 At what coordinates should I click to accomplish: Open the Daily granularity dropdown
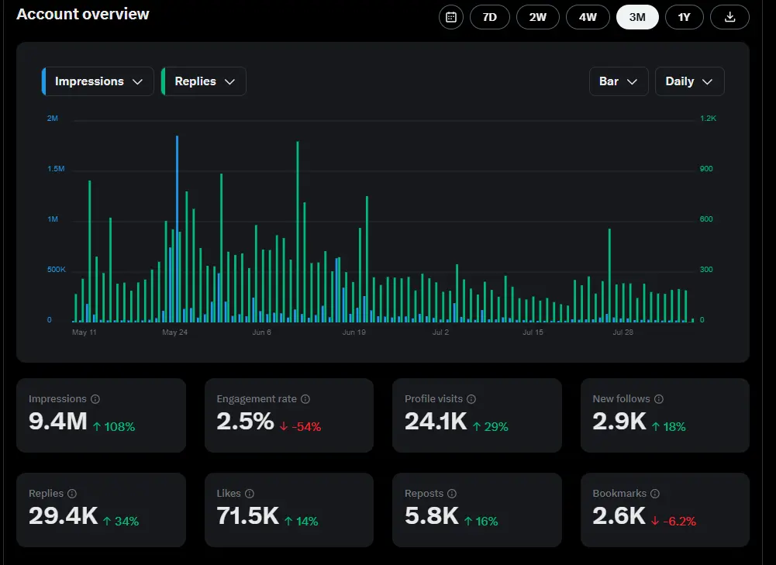click(x=689, y=81)
